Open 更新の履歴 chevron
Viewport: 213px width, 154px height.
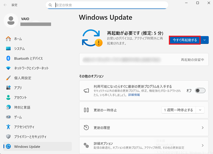(203, 128)
